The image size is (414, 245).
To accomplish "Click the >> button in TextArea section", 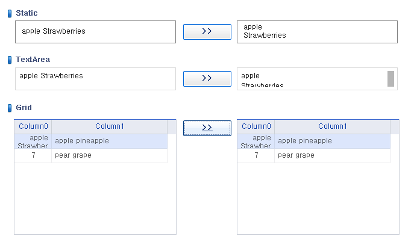I will click(207, 79).
